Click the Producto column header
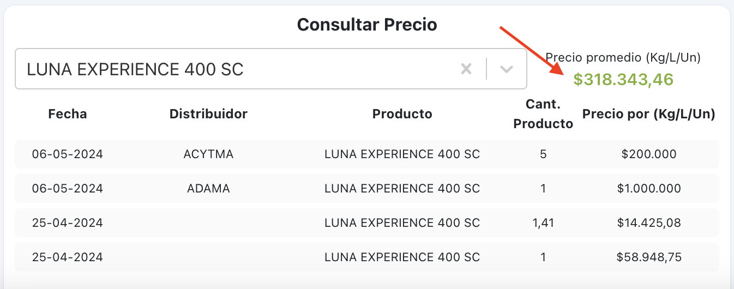The height and width of the screenshot is (289, 734). tap(402, 114)
